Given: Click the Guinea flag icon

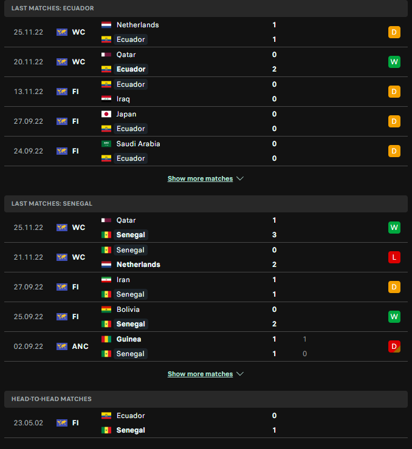Looking at the screenshot, I should click(x=106, y=339).
